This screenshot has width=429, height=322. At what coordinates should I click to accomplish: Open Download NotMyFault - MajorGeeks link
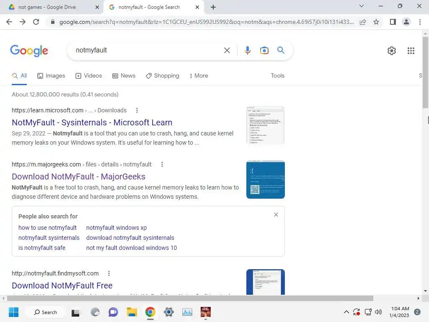78,177
